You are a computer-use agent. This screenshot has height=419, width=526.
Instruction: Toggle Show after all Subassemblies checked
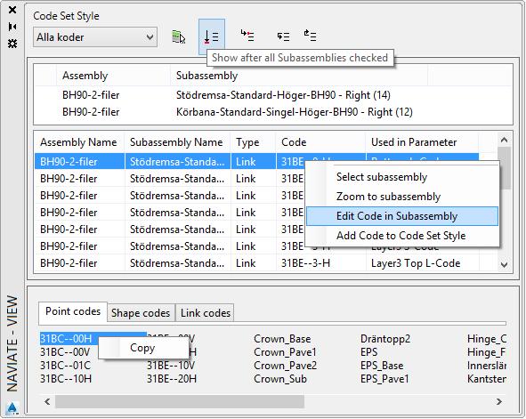tap(211, 36)
